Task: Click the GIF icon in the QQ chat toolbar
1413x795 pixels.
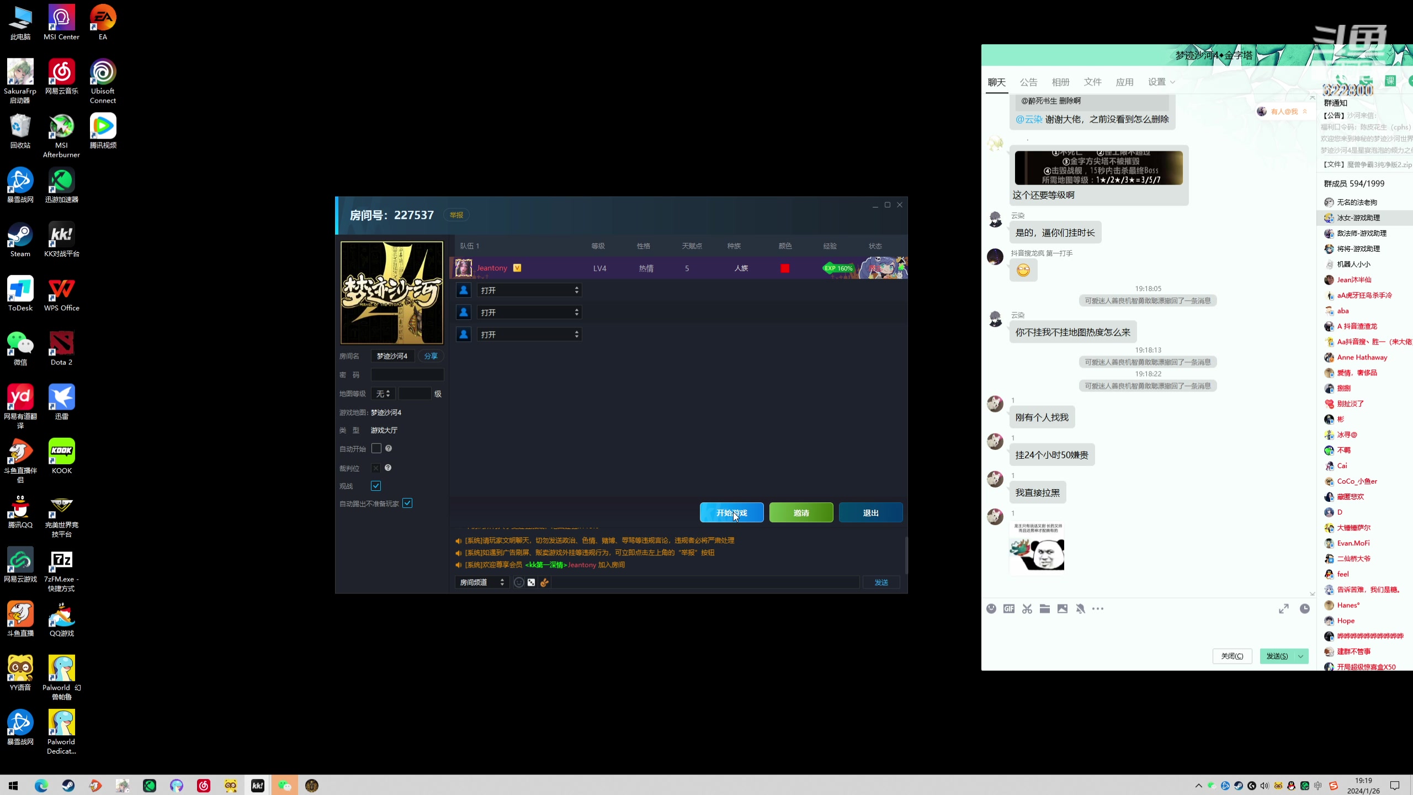Action: click(1009, 608)
